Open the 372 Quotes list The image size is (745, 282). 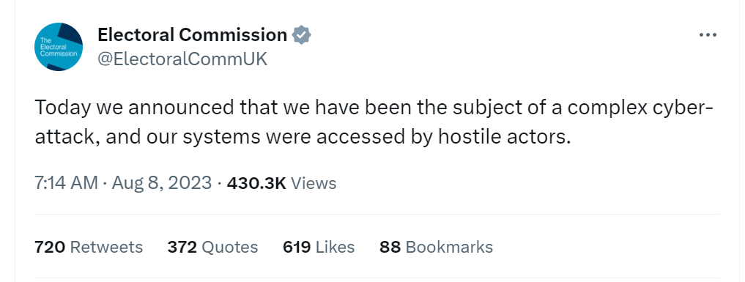coord(212,247)
